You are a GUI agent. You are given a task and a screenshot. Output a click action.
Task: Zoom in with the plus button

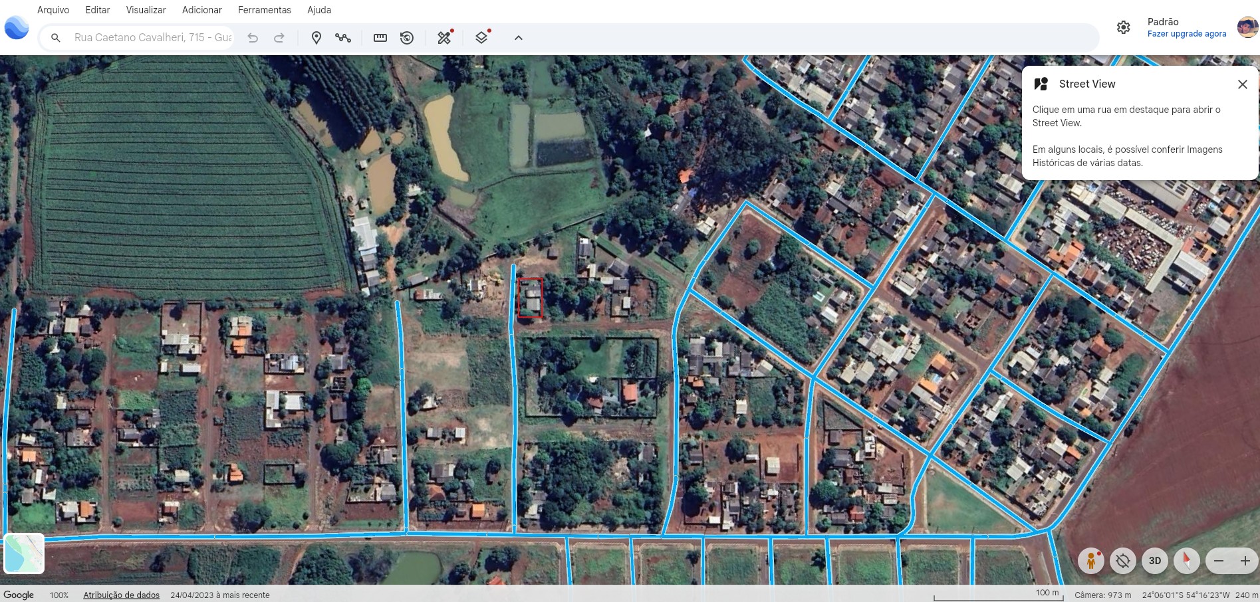1245,561
